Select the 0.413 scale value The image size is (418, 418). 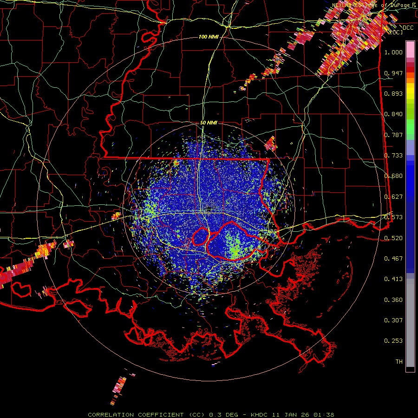pos(393,279)
